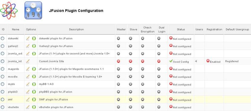
Task: Click the 'vbulletin' plugin name
Action: click(14, 107)
